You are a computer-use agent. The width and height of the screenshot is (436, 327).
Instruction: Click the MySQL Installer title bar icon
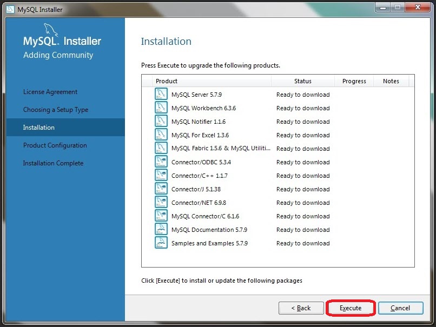click(10, 9)
